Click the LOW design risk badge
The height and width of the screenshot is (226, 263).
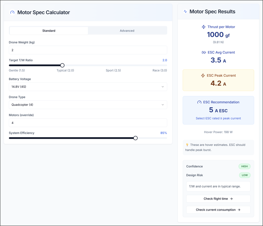click(x=245, y=175)
